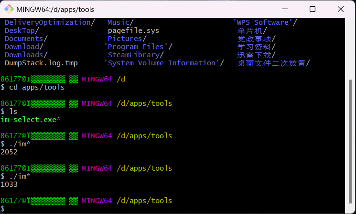This screenshot has width=356, height=214.
Task: Click the DumpStack.log.tmp file name
Action: 41,63
